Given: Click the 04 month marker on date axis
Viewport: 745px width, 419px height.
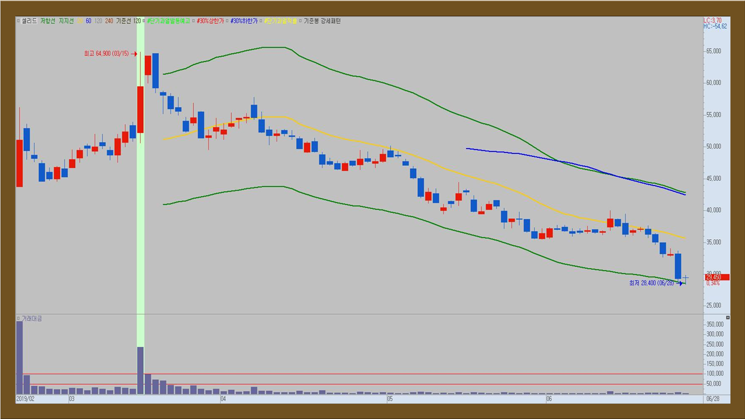Looking at the screenshot, I should 223,399.
